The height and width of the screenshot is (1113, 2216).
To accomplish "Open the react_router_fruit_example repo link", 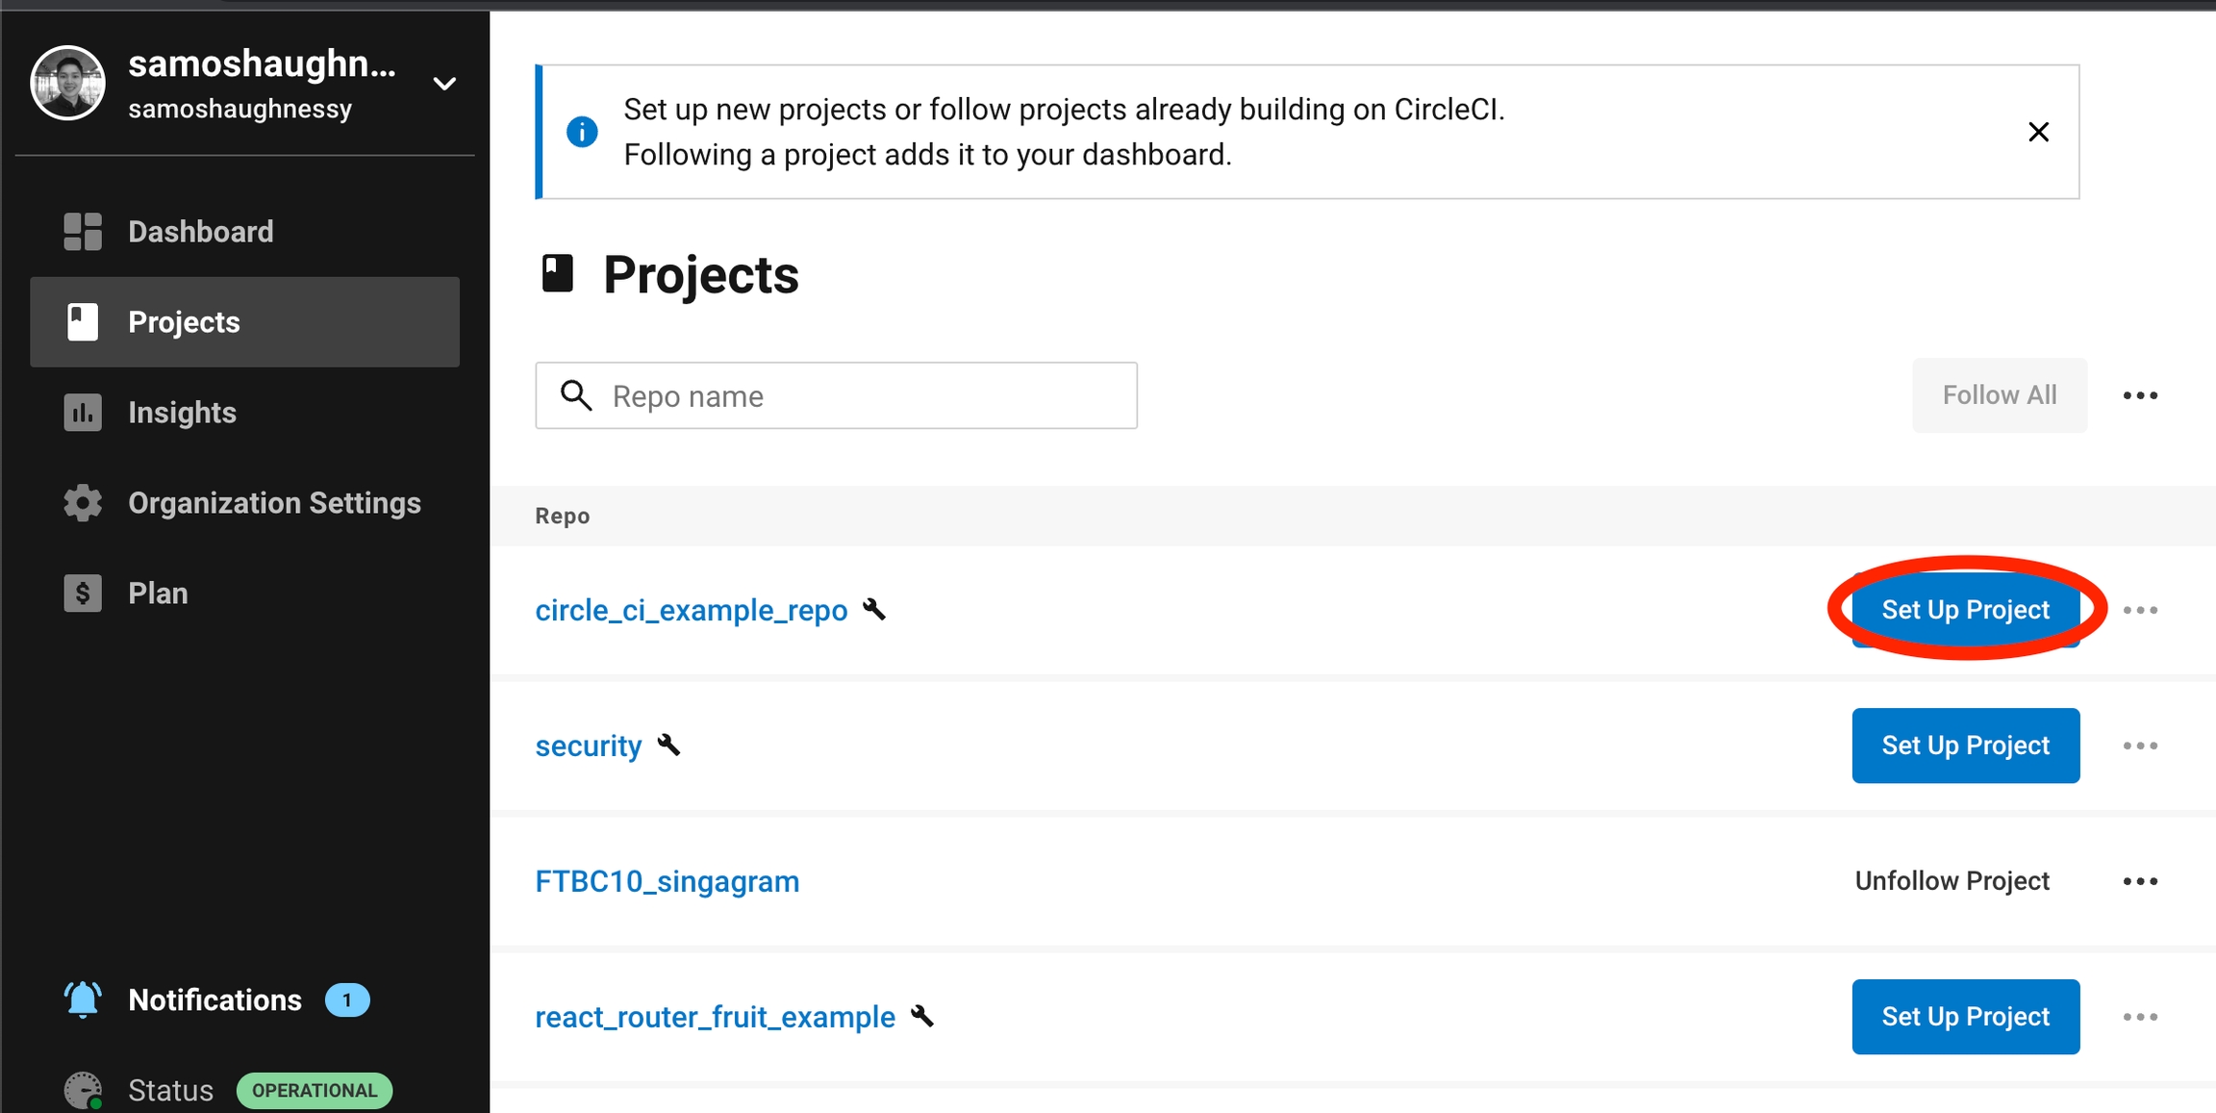I will tap(715, 1017).
